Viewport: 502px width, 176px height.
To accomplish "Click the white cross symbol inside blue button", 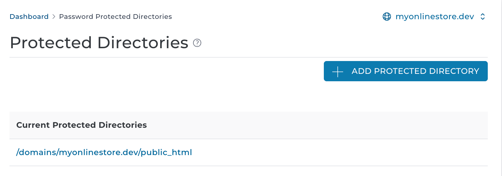I will tap(337, 71).
